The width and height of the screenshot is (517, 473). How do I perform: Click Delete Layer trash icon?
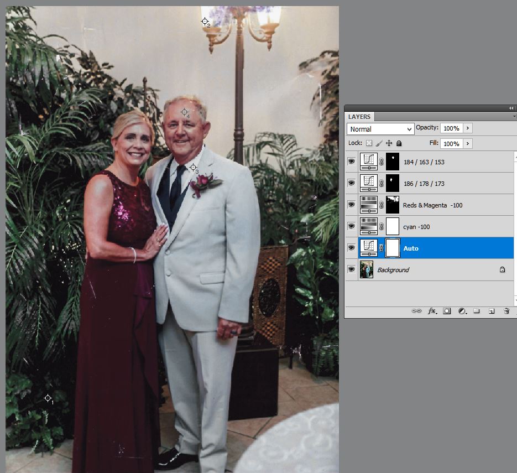(x=507, y=311)
